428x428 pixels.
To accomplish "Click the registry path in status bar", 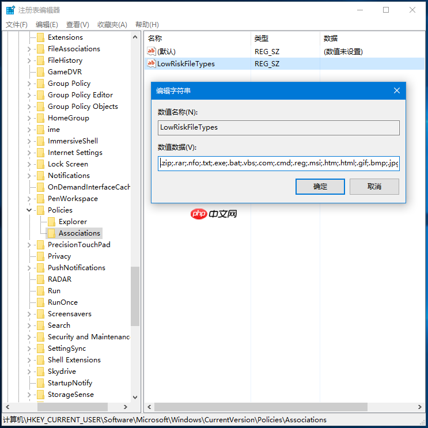I will click(x=165, y=419).
